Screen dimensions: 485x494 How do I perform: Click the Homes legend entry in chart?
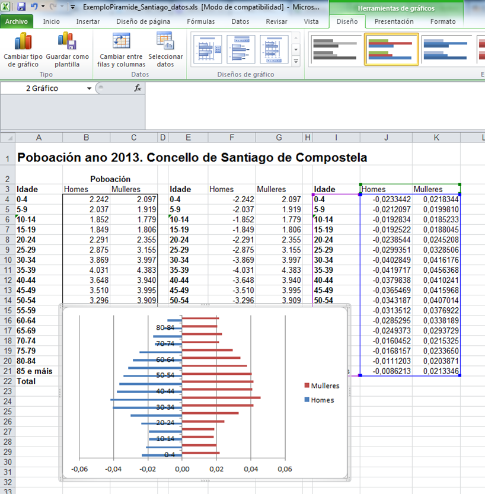(x=322, y=400)
